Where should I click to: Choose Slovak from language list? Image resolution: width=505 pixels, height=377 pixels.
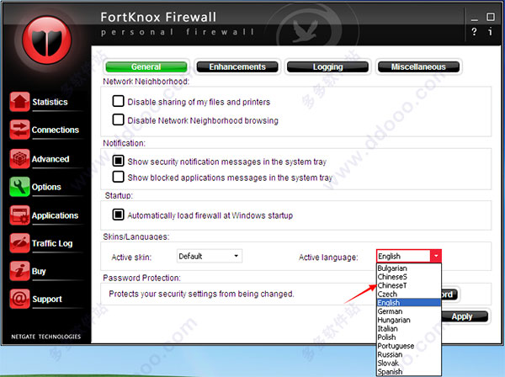coord(409,364)
